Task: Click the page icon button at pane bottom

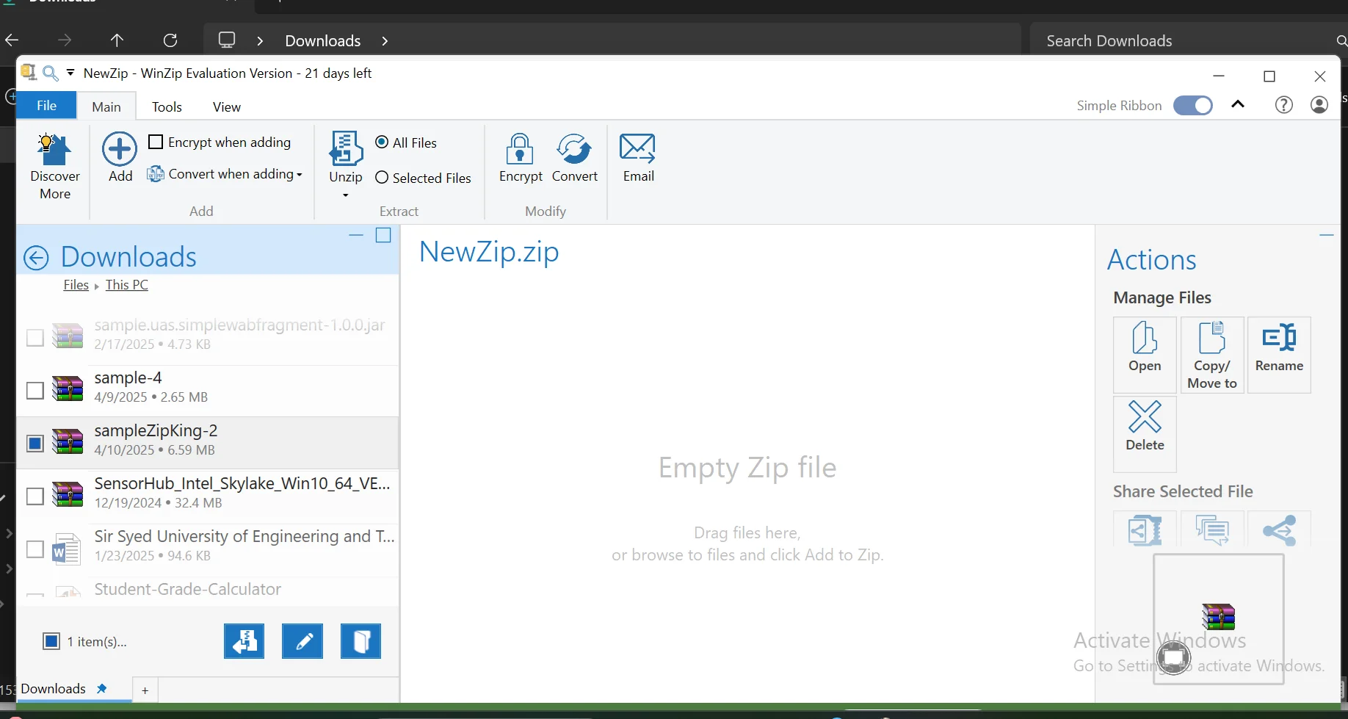Action: (x=361, y=642)
